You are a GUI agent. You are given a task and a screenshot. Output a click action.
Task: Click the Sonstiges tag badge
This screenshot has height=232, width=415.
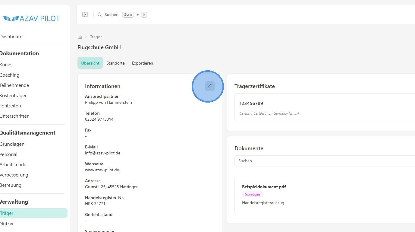[253, 194]
